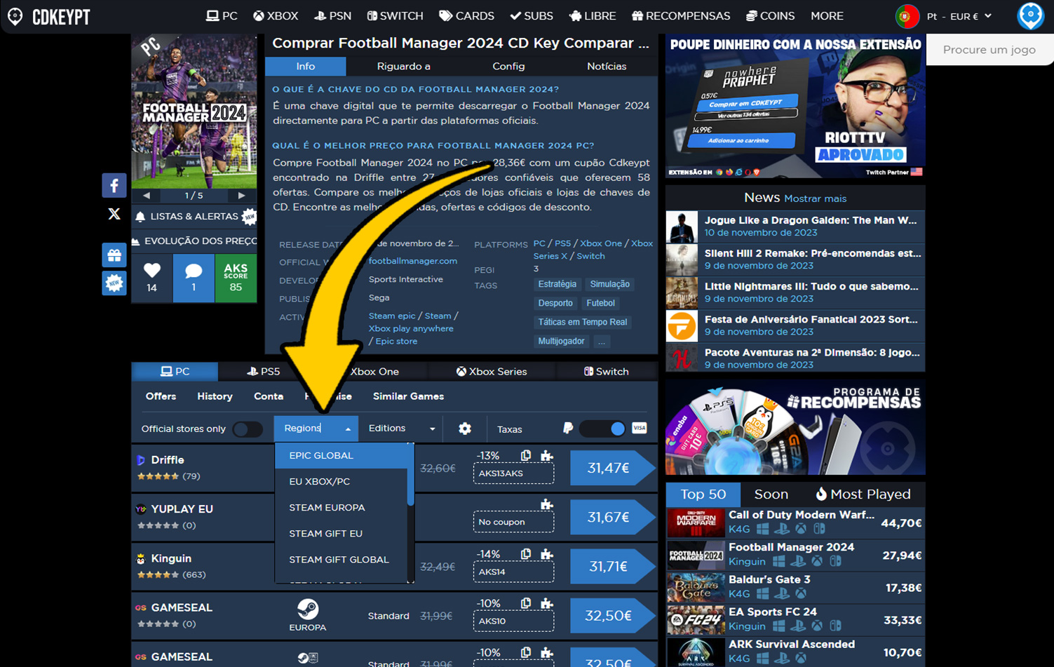Show previous game image with left arrow

[x=147, y=196]
